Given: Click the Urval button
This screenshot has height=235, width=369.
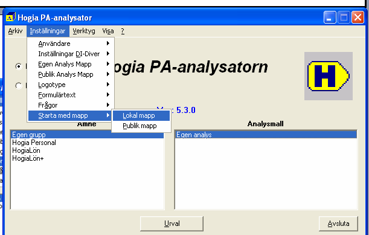Looking at the screenshot, I should click(x=172, y=224).
